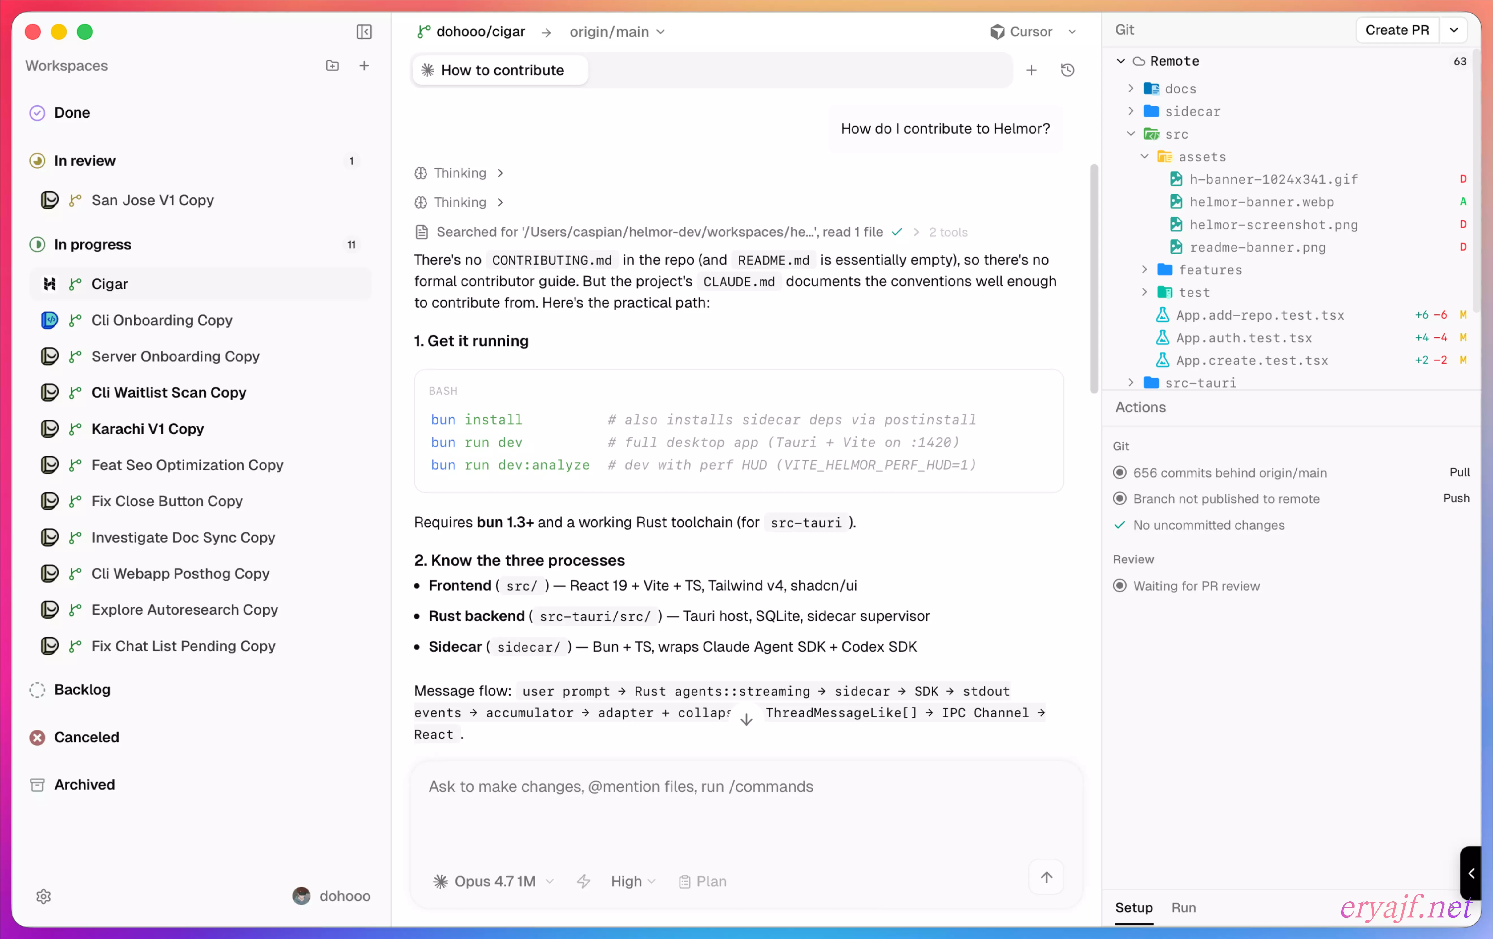
Task: Collapse the src folder
Action: (x=1131, y=134)
